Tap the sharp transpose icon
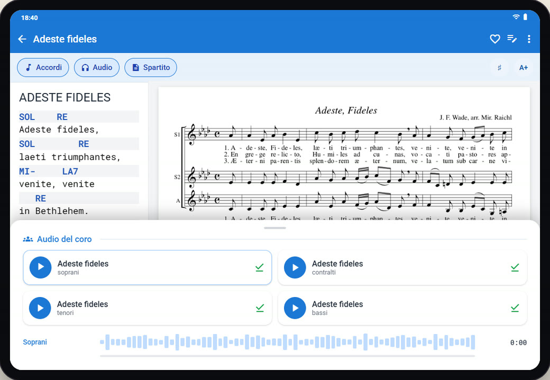 (499, 68)
